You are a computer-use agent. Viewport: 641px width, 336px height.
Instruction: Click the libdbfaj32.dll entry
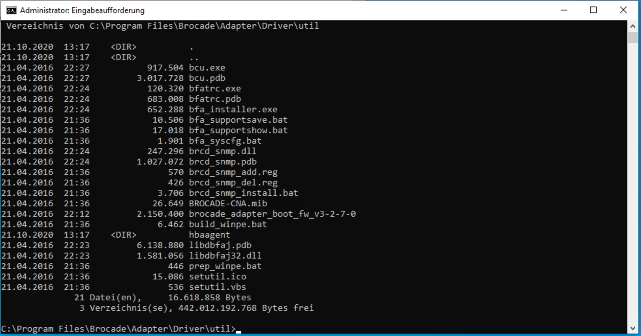pyautogui.click(x=225, y=256)
